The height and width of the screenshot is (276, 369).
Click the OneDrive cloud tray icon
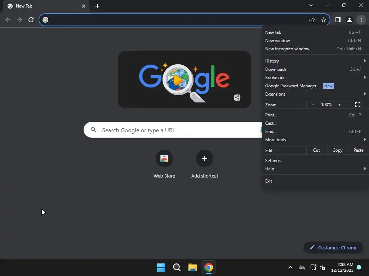[x=302, y=267]
